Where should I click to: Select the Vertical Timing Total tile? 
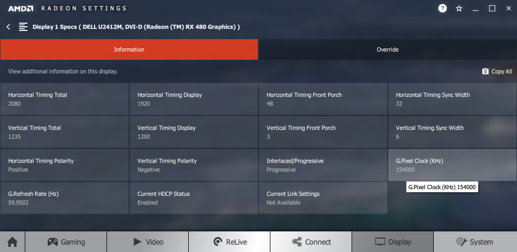point(65,132)
